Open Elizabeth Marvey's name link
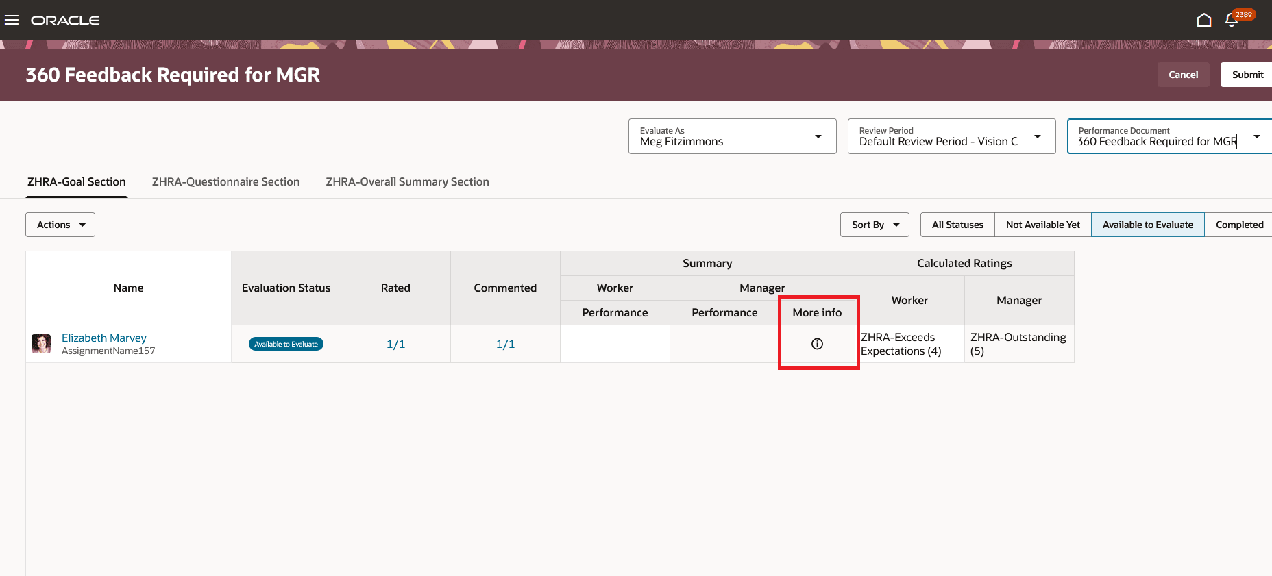Screen dimensions: 1272x576 104,338
